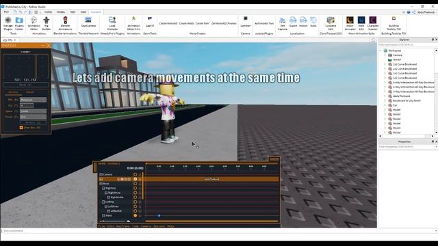Viewport: 438px width, 246px height.
Task: Open the Keyframe menu in Moon Animator
Action: [123, 226]
